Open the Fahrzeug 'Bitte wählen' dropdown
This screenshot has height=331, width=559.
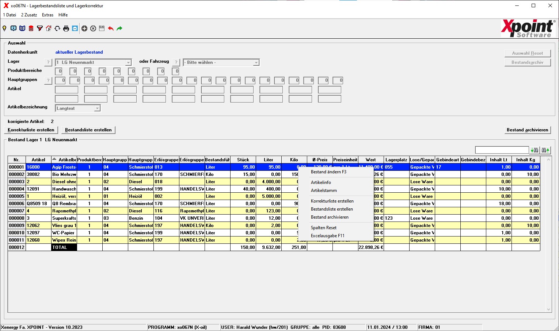(x=221, y=62)
